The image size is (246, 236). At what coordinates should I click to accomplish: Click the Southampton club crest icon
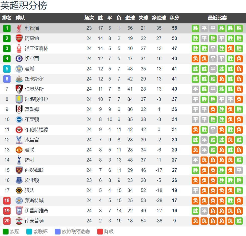tap(19, 221)
